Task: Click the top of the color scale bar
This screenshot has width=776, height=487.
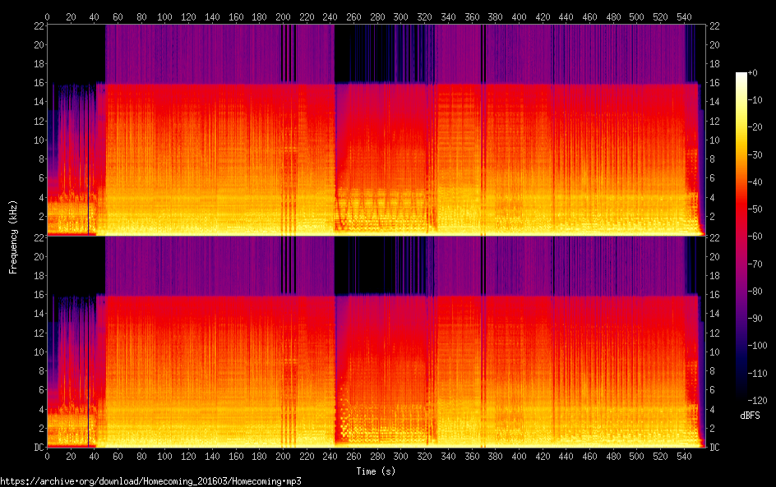Action: click(x=741, y=76)
